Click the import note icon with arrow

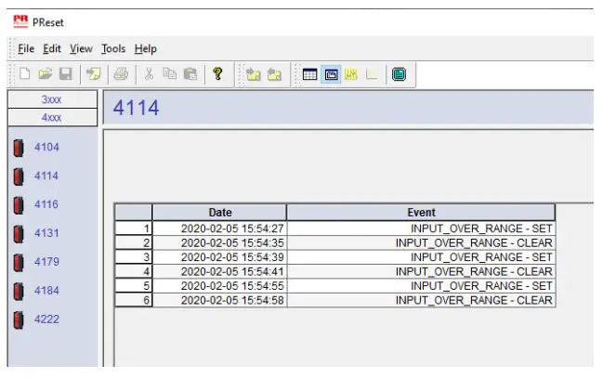94,73
